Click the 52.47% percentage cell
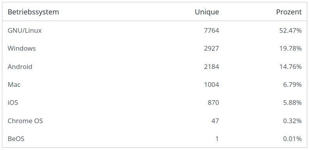The width and height of the screenshot is (310, 150). pos(291,30)
